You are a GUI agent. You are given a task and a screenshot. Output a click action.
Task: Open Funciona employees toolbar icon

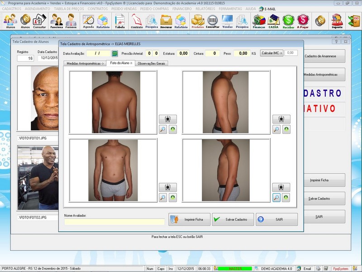pyautogui.click(x=57, y=21)
